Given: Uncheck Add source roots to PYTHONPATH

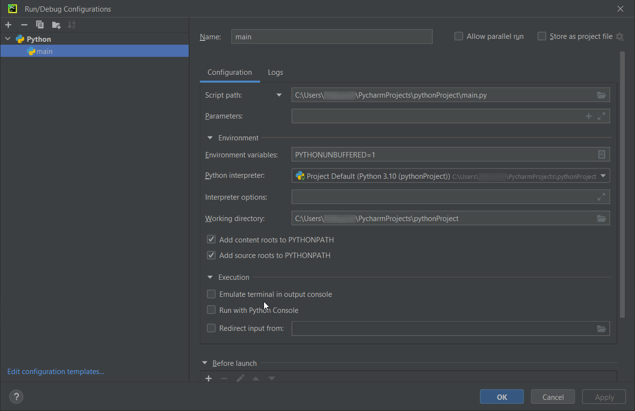Looking at the screenshot, I should [211, 255].
